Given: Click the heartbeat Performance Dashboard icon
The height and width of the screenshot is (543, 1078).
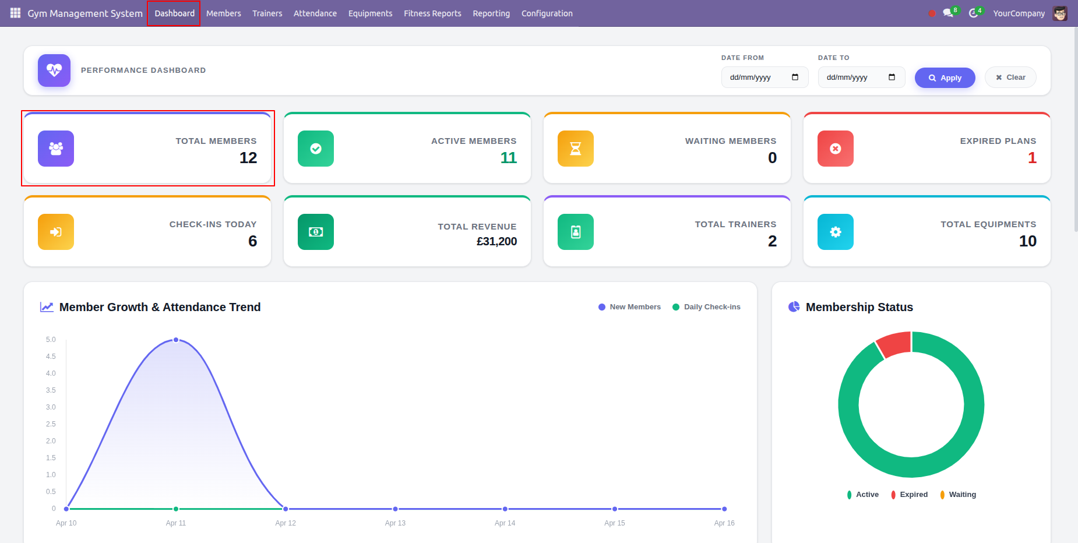Looking at the screenshot, I should point(54,70).
